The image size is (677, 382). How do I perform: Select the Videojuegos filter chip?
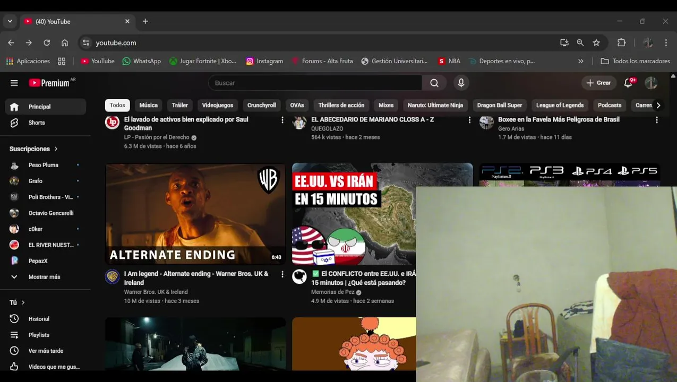pos(218,105)
